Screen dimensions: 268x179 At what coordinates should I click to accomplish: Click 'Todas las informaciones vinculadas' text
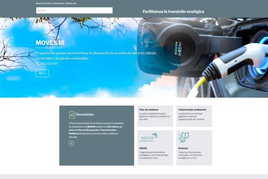pyautogui.click(x=190, y=155)
